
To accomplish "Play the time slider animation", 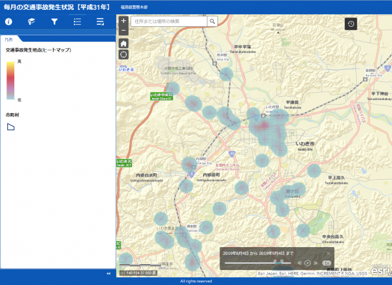I will click(307, 263).
